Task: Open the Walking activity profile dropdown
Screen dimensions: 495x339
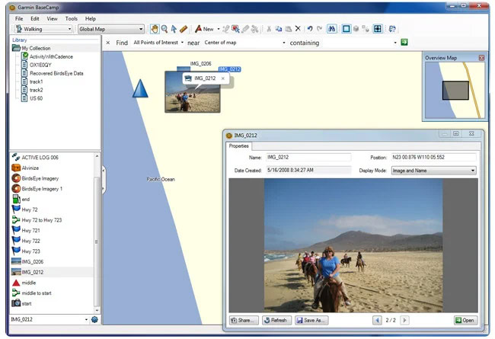Action: pos(43,29)
